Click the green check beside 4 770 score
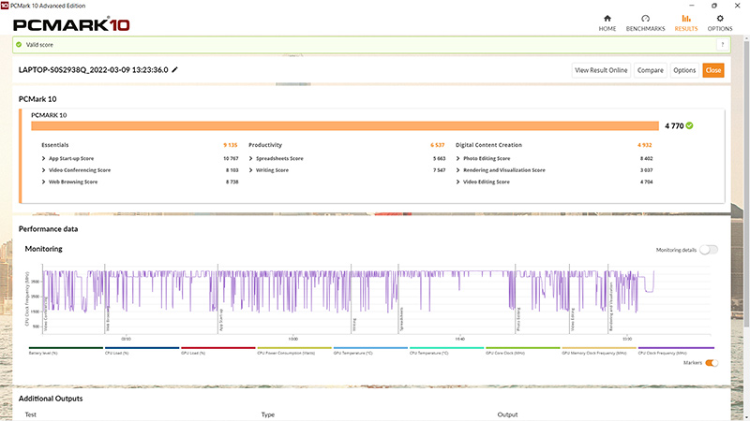 point(689,125)
